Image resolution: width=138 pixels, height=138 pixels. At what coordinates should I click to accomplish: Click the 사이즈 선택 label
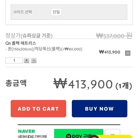pos(22,12)
